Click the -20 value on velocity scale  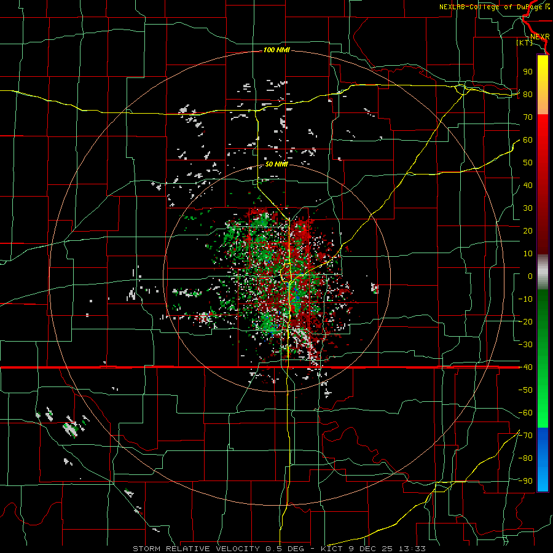click(525, 322)
